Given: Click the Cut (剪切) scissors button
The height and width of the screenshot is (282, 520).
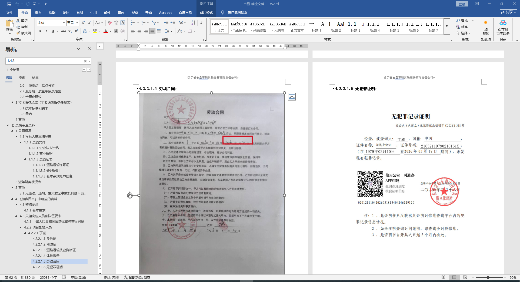Looking at the screenshot, I should (x=22, y=21).
